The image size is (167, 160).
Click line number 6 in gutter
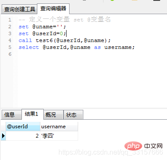click(x=10, y=54)
